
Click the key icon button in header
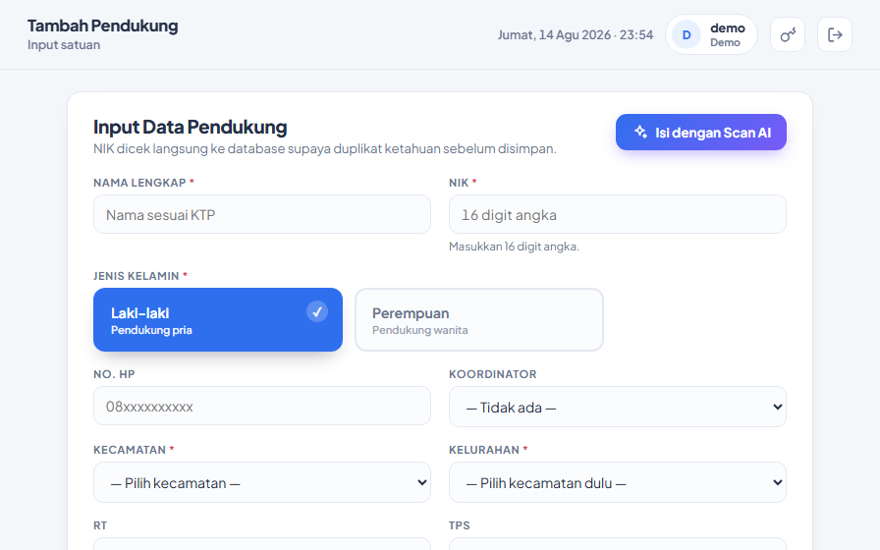(x=788, y=34)
